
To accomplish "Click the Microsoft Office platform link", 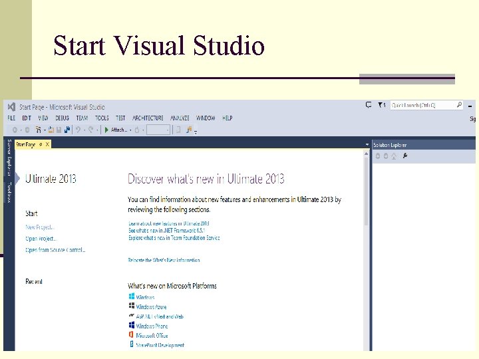I will point(152,336).
